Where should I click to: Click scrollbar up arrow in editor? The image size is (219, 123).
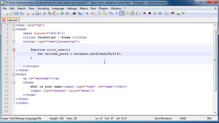coord(215,25)
